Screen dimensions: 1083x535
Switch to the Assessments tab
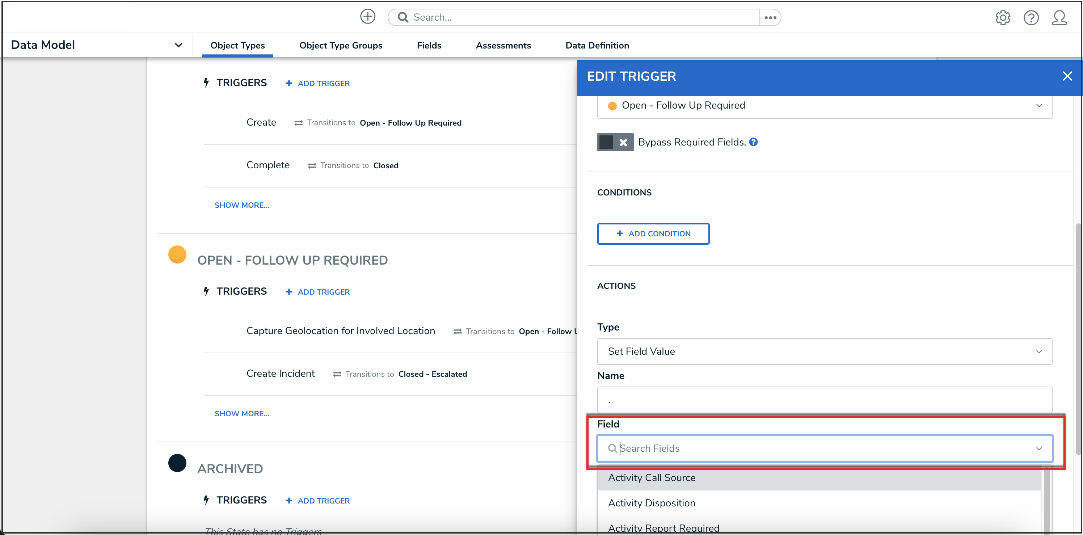[503, 45]
